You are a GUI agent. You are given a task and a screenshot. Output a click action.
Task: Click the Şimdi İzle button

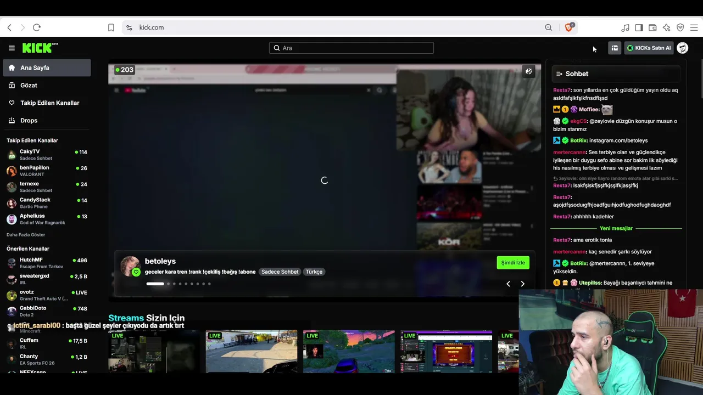513,263
